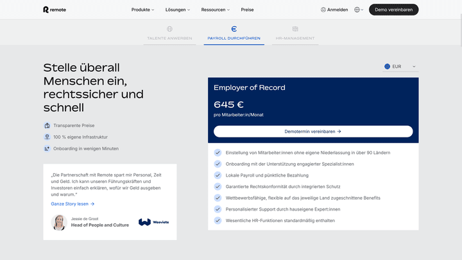Image resolution: width=462 pixels, height=260 pixels.
Task: Click checkmark beside Einstellung von Mitarbeiter:innen
Action: coord(218,153)
